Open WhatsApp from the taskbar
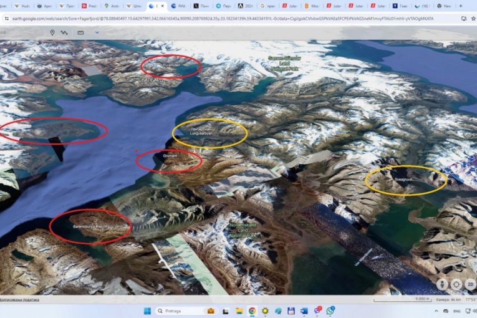Image resolution: width=477 pixels, height=318 pixels. 330,311
